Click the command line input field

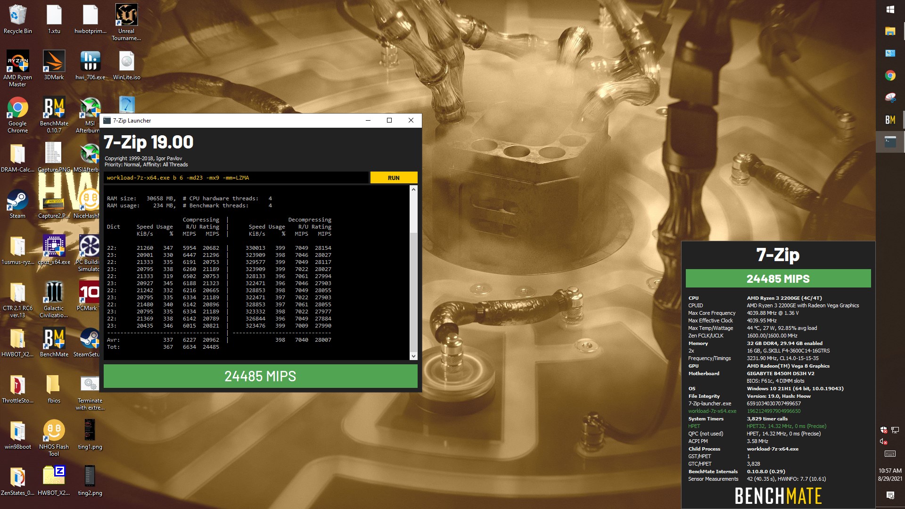pos(236,178)
